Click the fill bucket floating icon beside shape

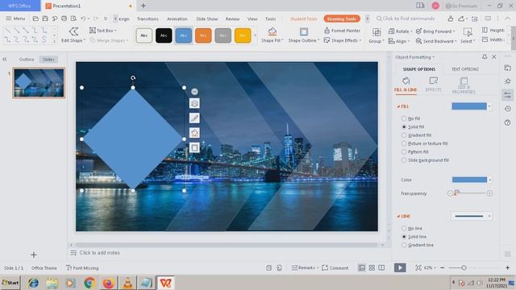click(x=194, y=133)
